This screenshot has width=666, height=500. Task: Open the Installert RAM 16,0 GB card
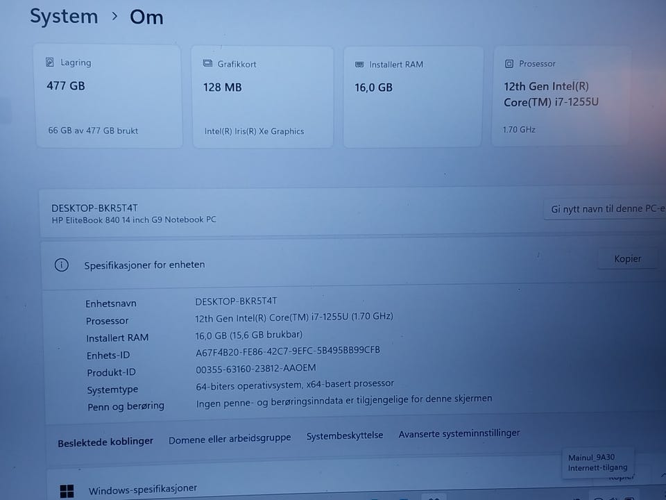coord(413,97)
